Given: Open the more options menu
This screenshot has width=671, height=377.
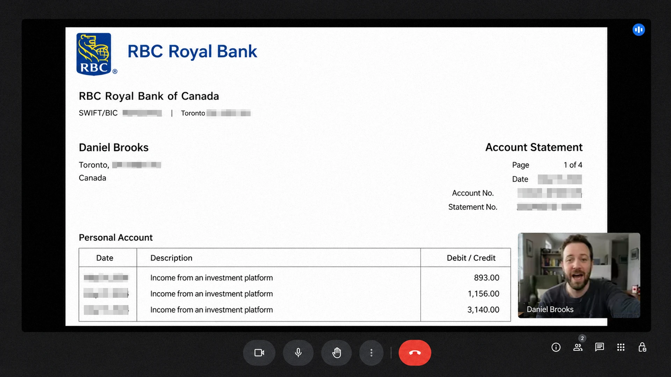Looking at the screenshot, I should (371, 353).
